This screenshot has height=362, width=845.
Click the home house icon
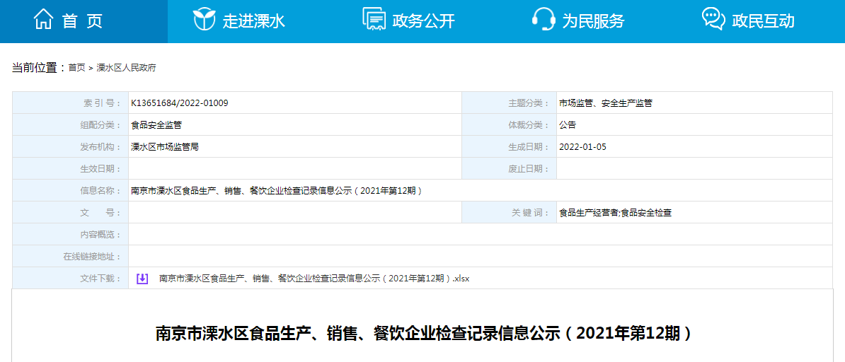click(44, 20)
